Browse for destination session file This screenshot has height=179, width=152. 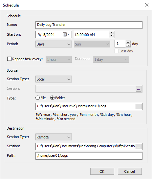tap(138, 146)
